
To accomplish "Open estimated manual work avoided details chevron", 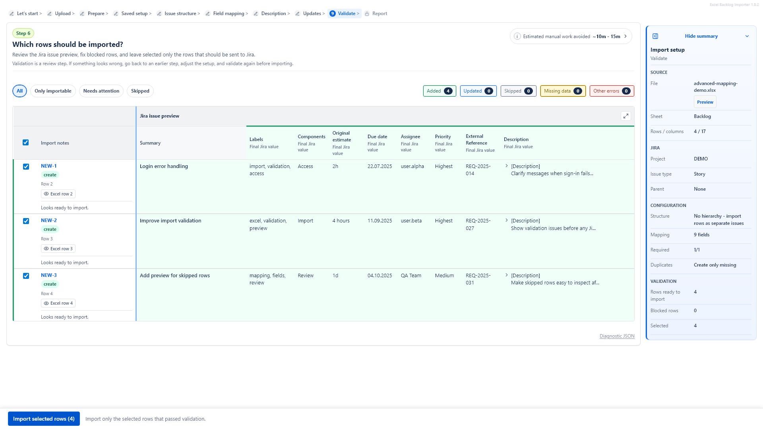I will tap(626, 36).
